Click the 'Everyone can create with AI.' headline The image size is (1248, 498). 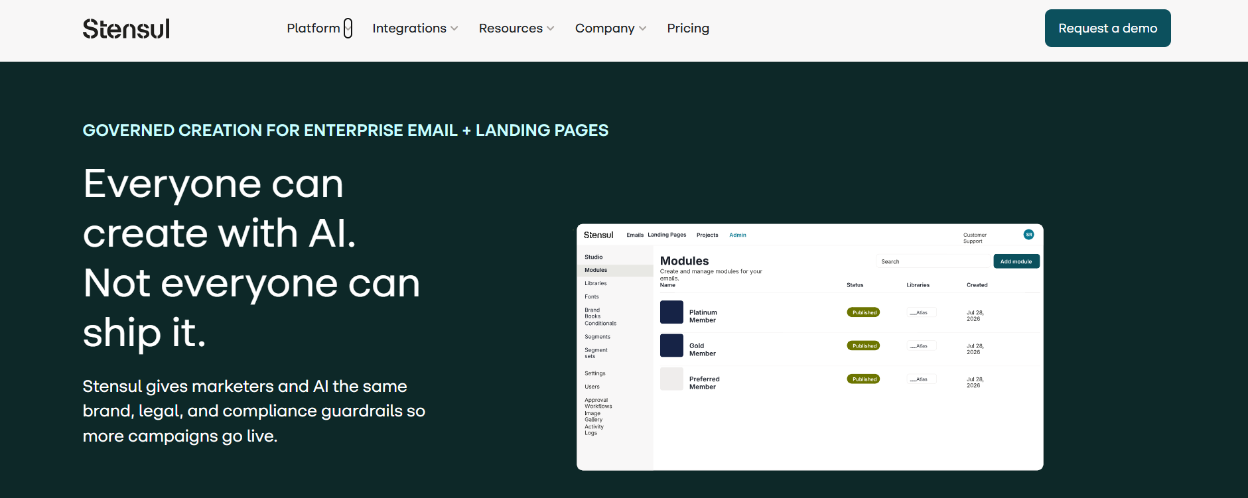coord(220,208)
